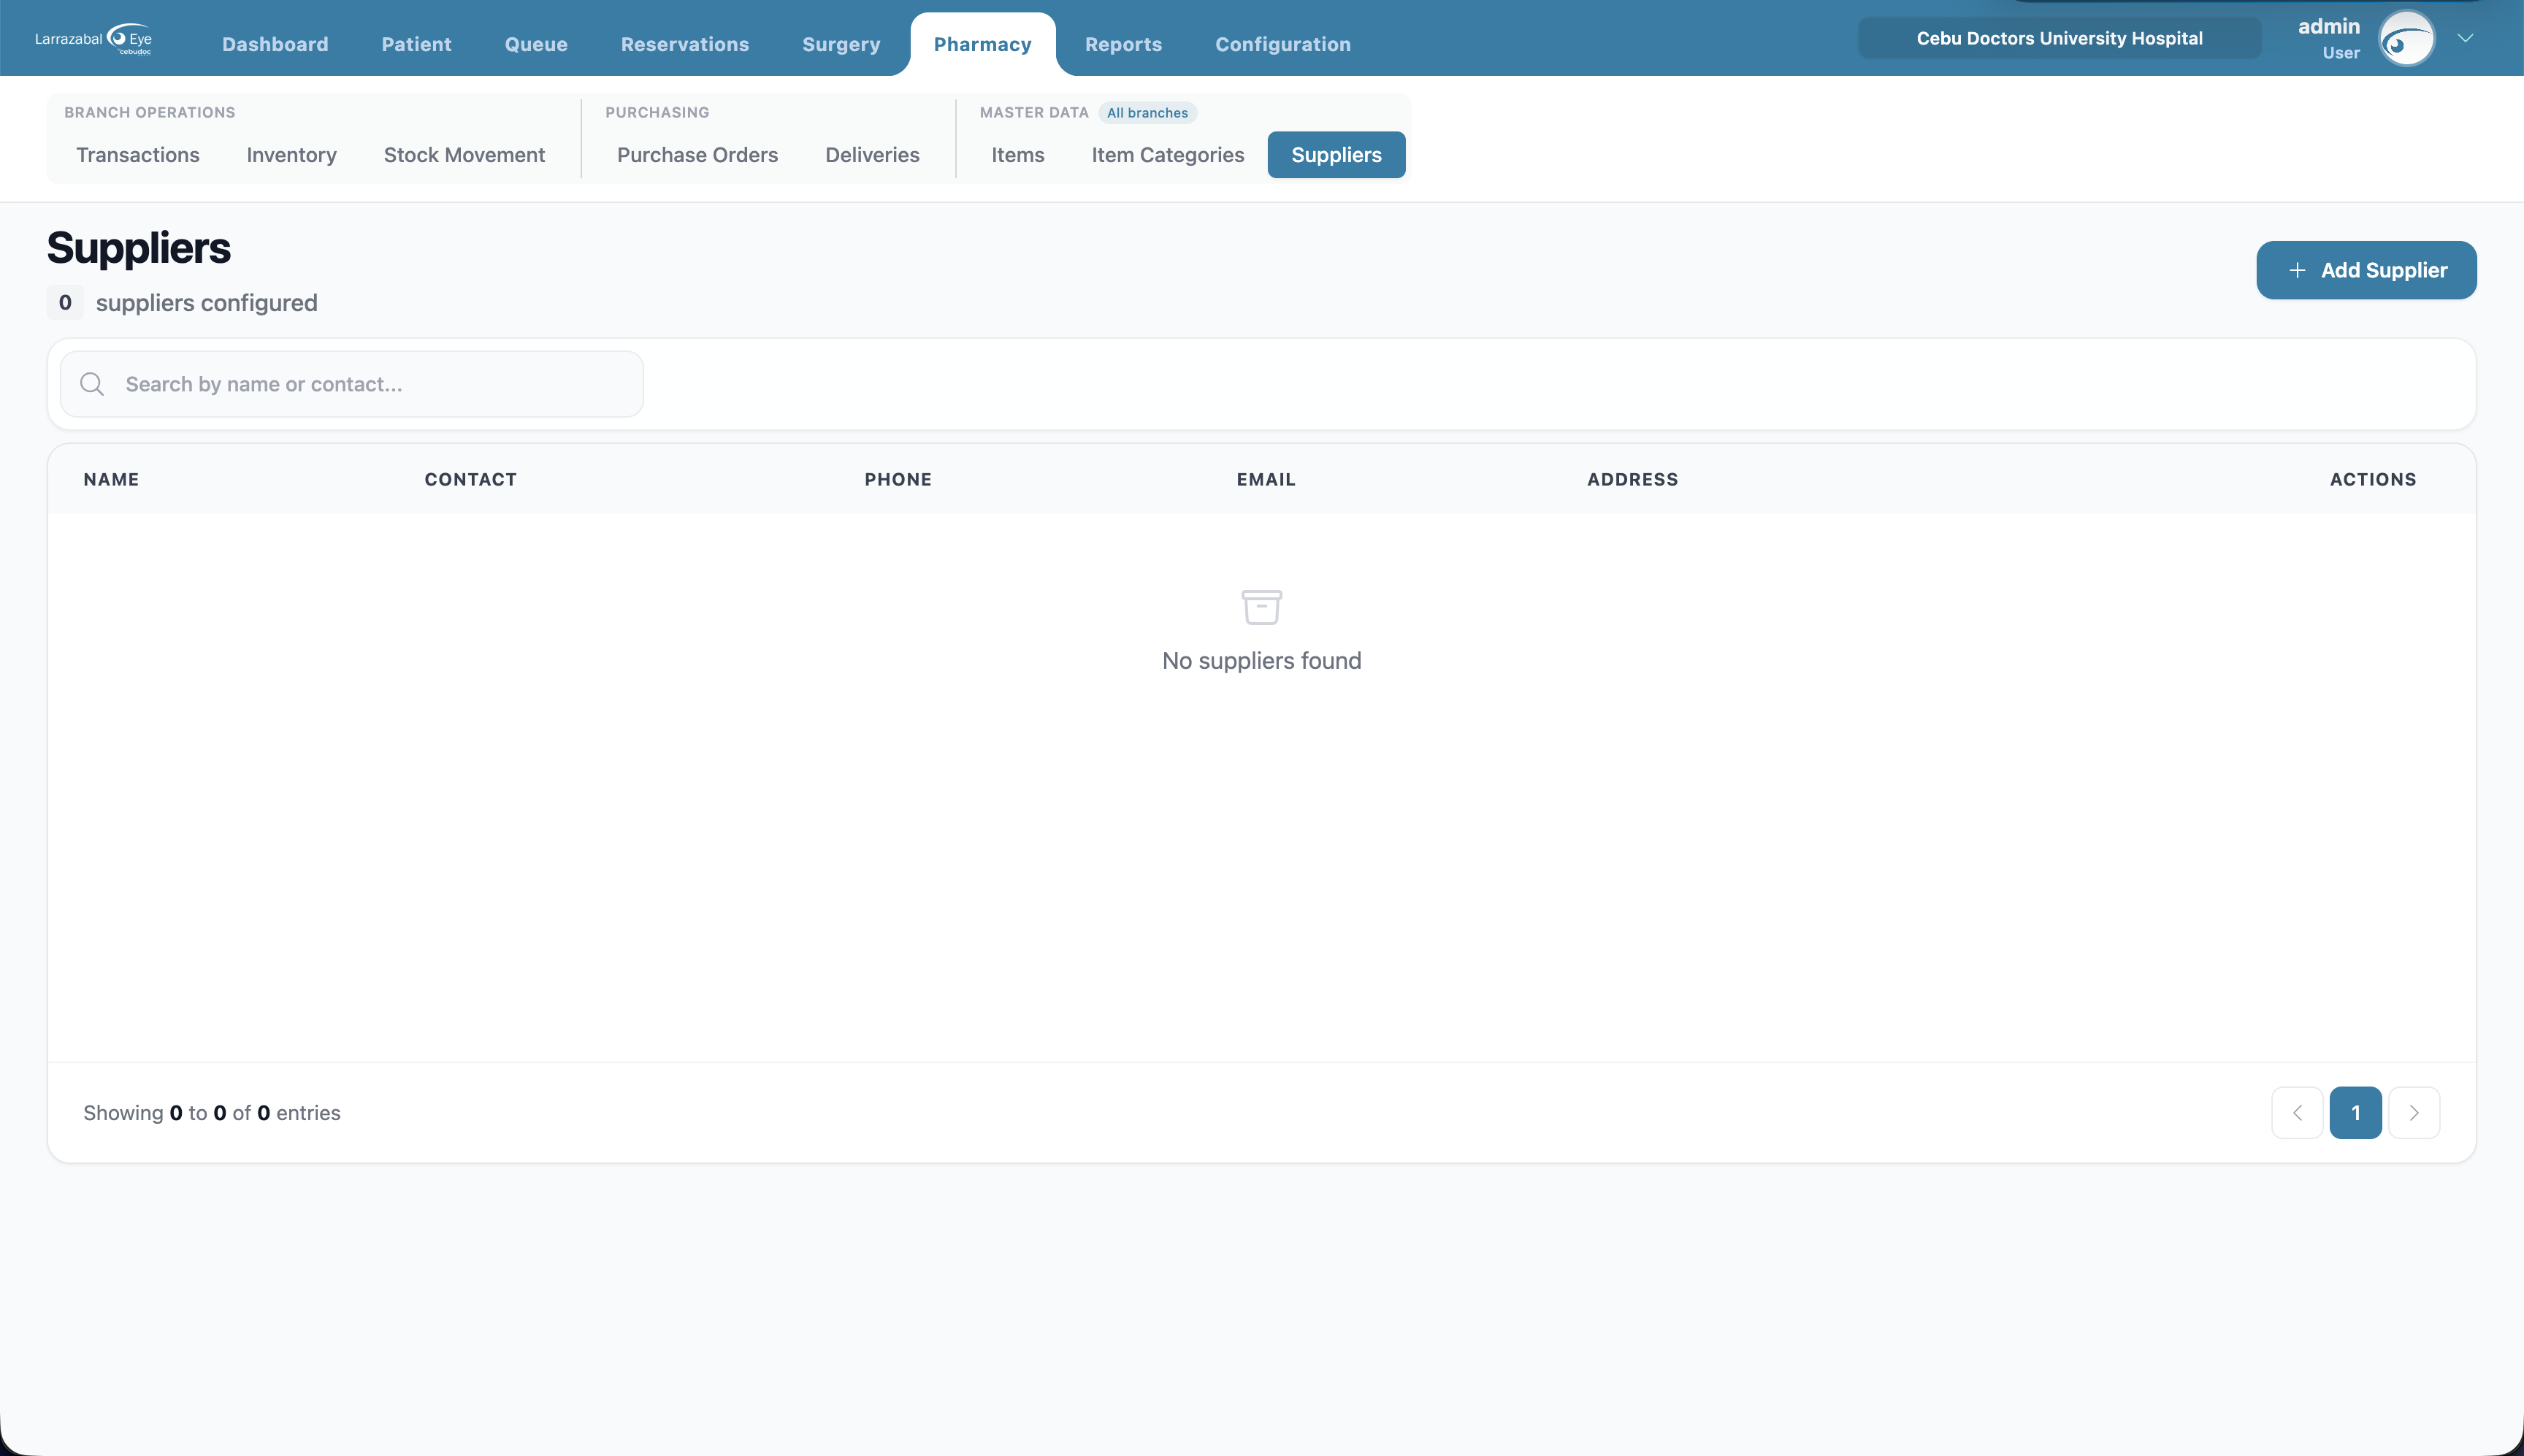Click the PHONE column header

898,479
